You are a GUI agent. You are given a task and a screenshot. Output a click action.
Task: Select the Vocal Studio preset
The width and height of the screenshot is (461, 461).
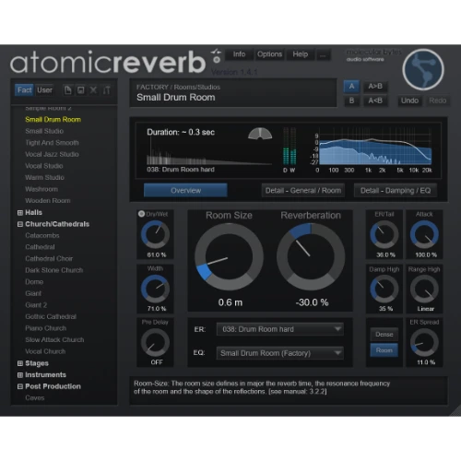coord(44,166)
